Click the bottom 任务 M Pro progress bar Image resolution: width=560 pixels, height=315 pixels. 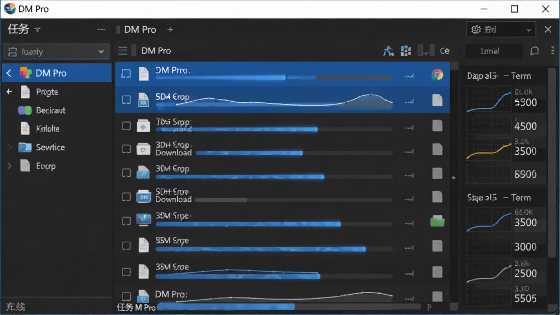point(289,307)
